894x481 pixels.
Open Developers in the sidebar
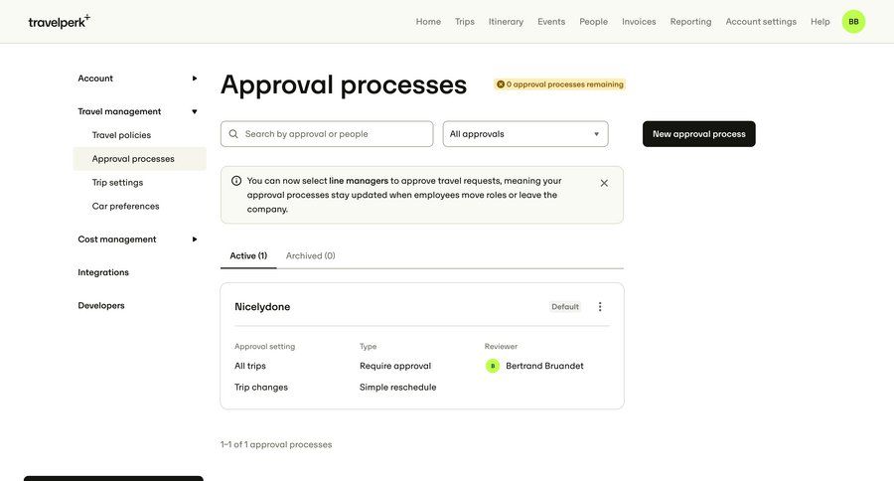[x=101, y=305]
